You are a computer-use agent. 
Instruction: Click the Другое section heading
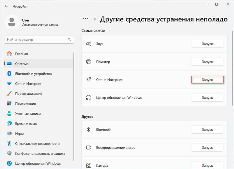click(x=87, y=116)
